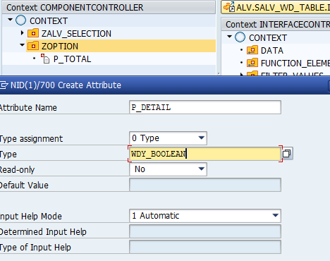
Task: Click the Context INTERFACECONTROLLER header
Action: 276,24
